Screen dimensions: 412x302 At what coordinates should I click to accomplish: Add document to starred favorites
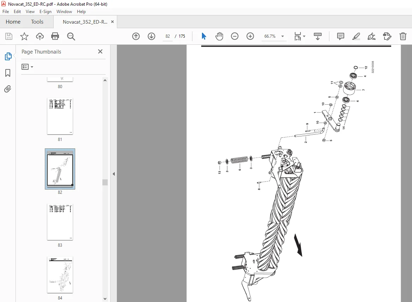point(24,36)
